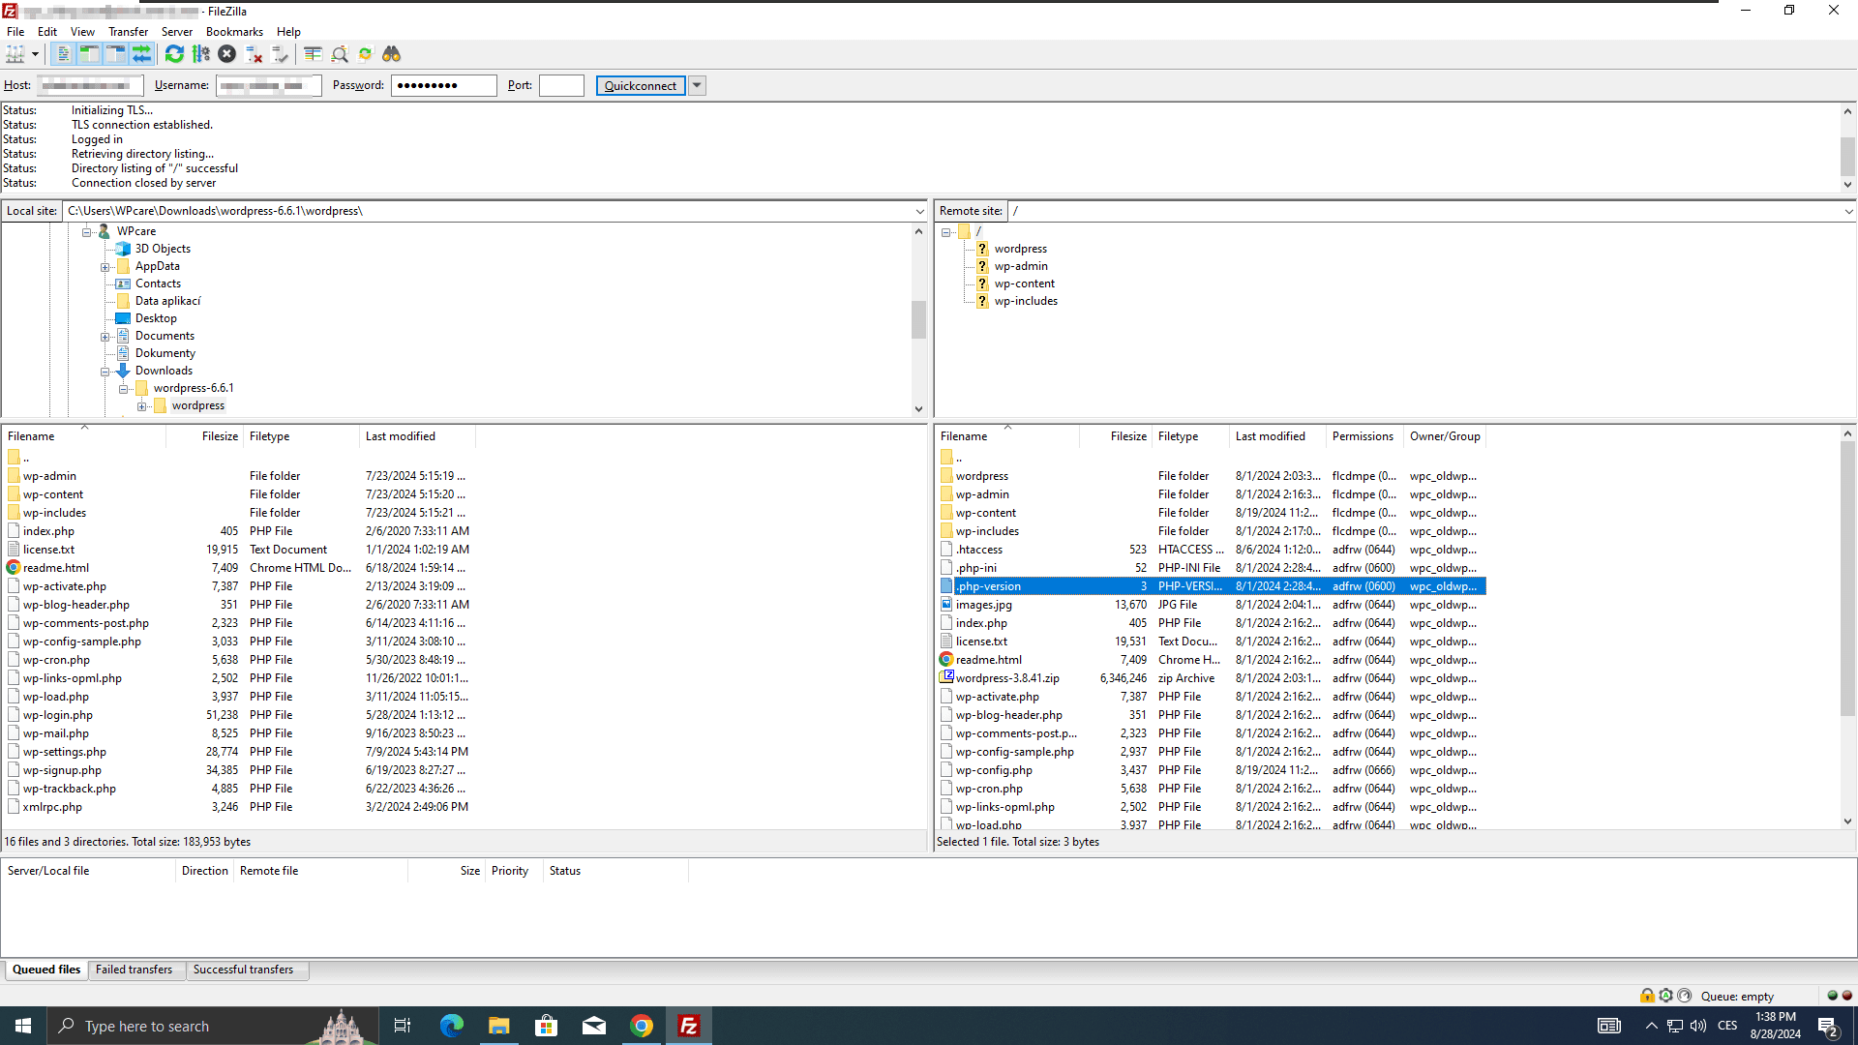Cancel current operation with the X icon
1858x1045 pixels.
tap(226, 54)
